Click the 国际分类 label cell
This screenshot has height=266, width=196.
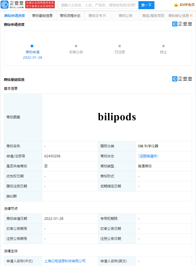pos(117,146)
